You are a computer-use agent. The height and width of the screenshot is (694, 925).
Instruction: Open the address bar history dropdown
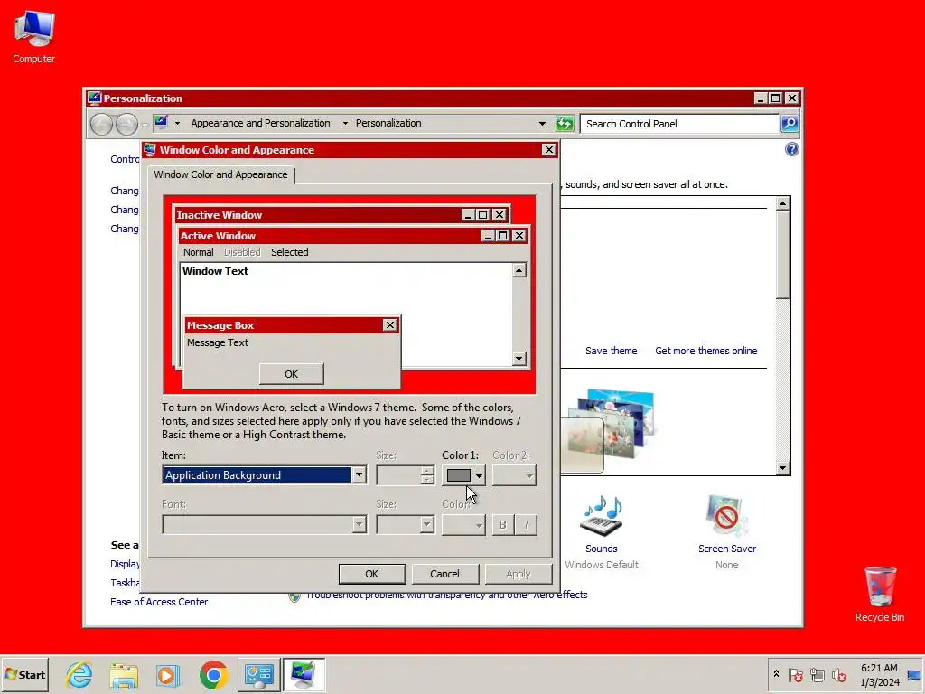pyautogui.click(x=542, y=123)
